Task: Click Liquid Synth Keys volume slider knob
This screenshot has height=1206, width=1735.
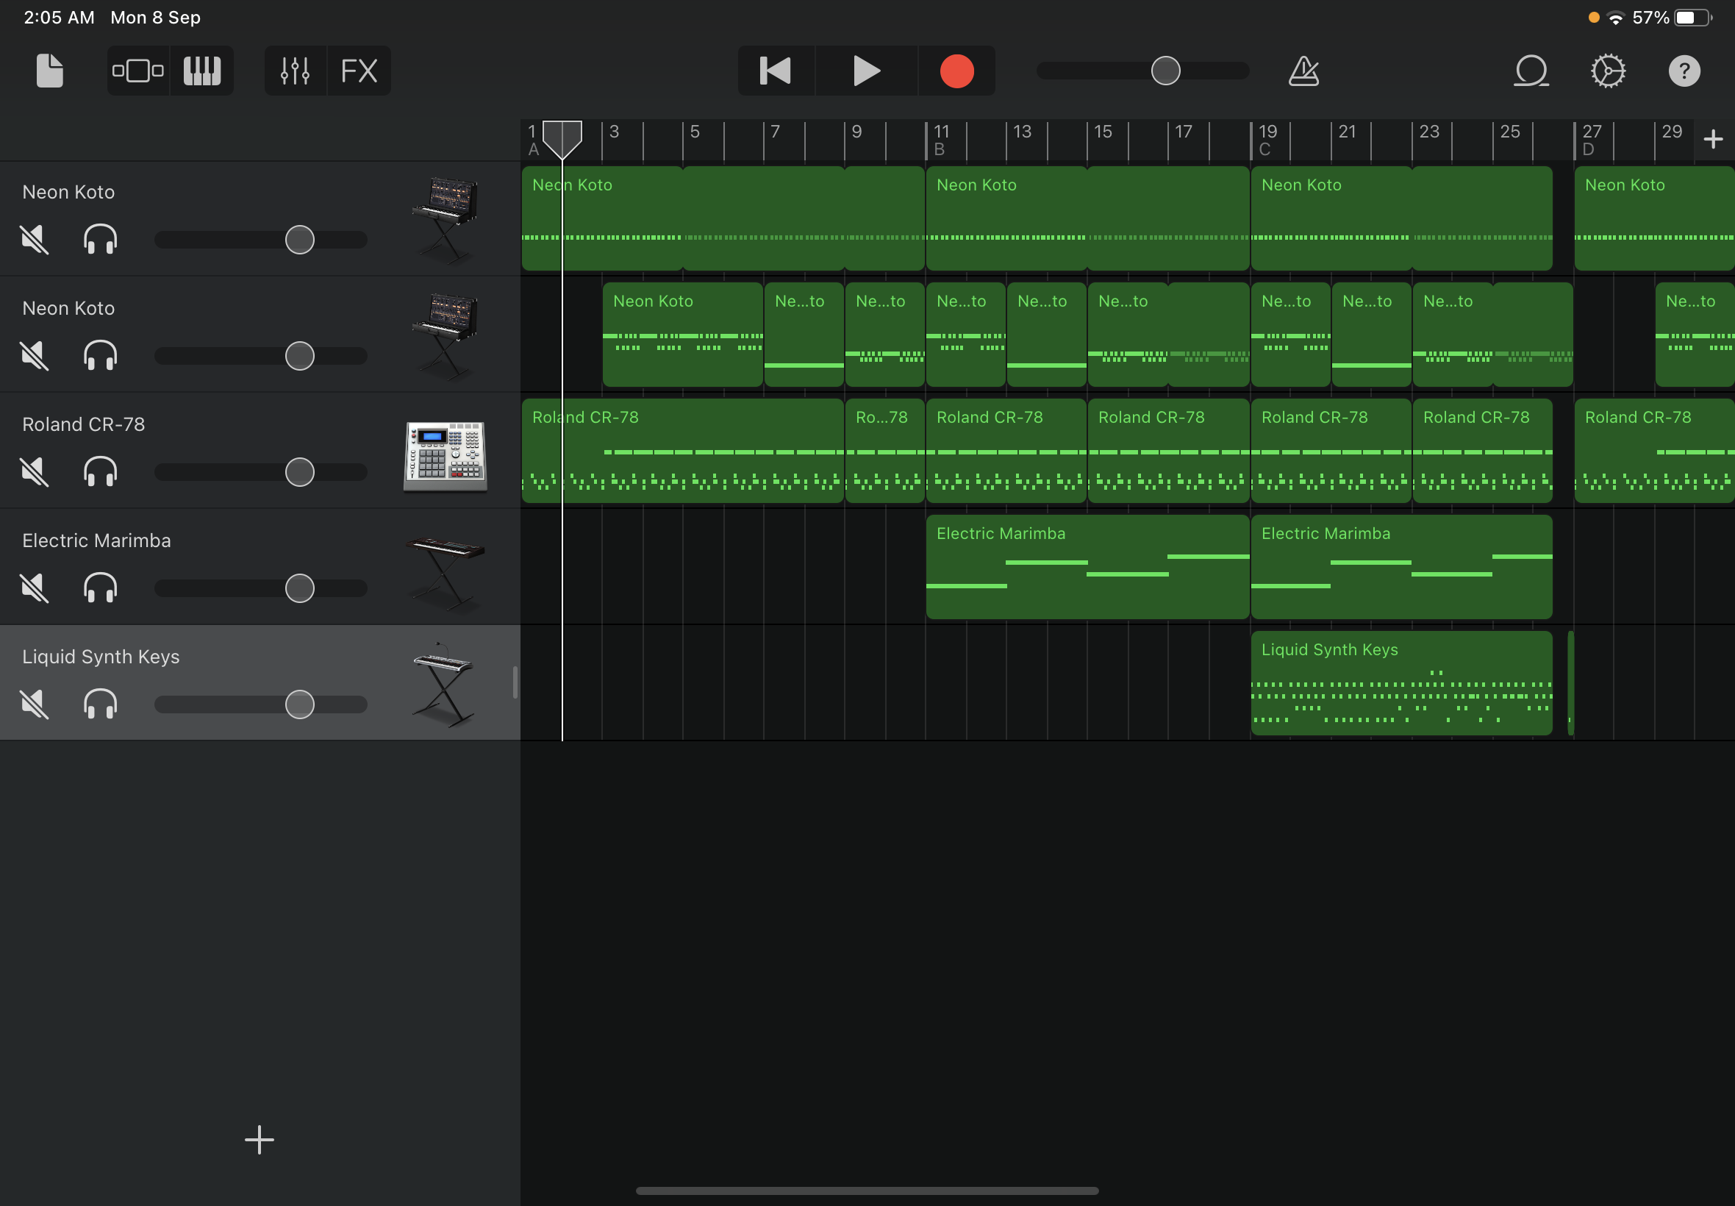Action: (x=300, y=704)
